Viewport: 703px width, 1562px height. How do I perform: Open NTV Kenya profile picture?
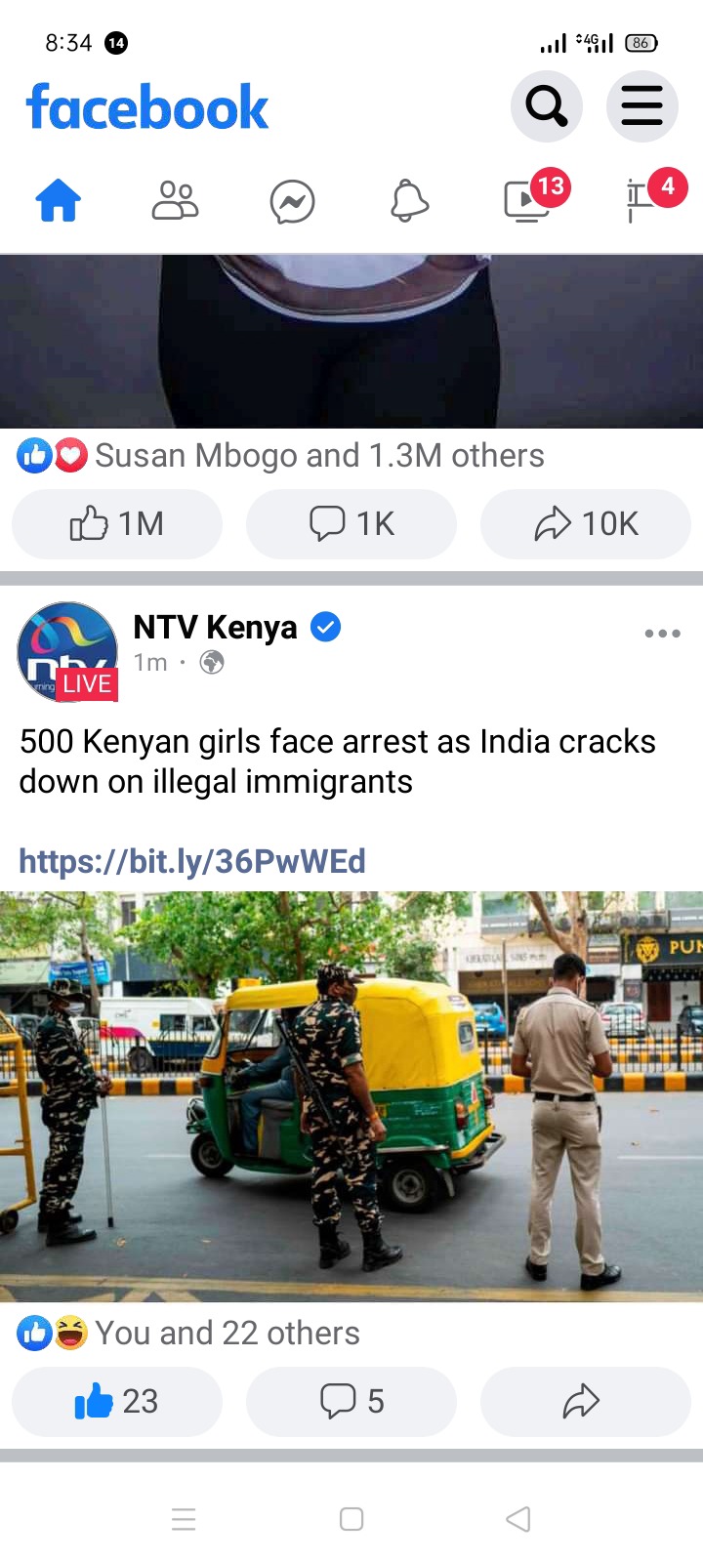pyautogui.click(x=67, y=652)
